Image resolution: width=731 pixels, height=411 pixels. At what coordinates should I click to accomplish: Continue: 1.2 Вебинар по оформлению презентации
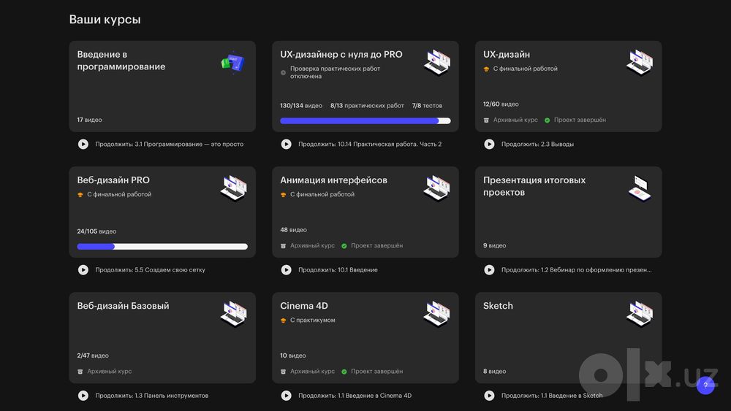click(576, 270)
